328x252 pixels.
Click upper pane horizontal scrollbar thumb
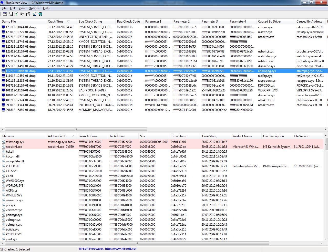coord(76,130)
